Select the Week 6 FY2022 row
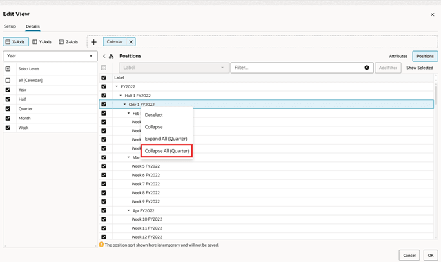Screen dimensions: 441x262 tap(266, 175)
